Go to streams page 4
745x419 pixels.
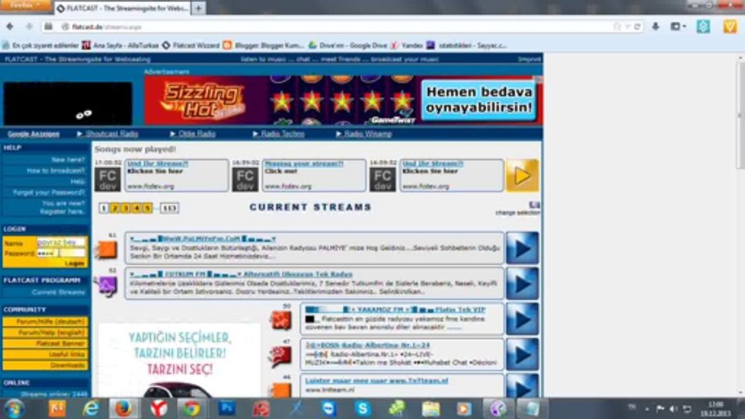[x=137, y=208]
